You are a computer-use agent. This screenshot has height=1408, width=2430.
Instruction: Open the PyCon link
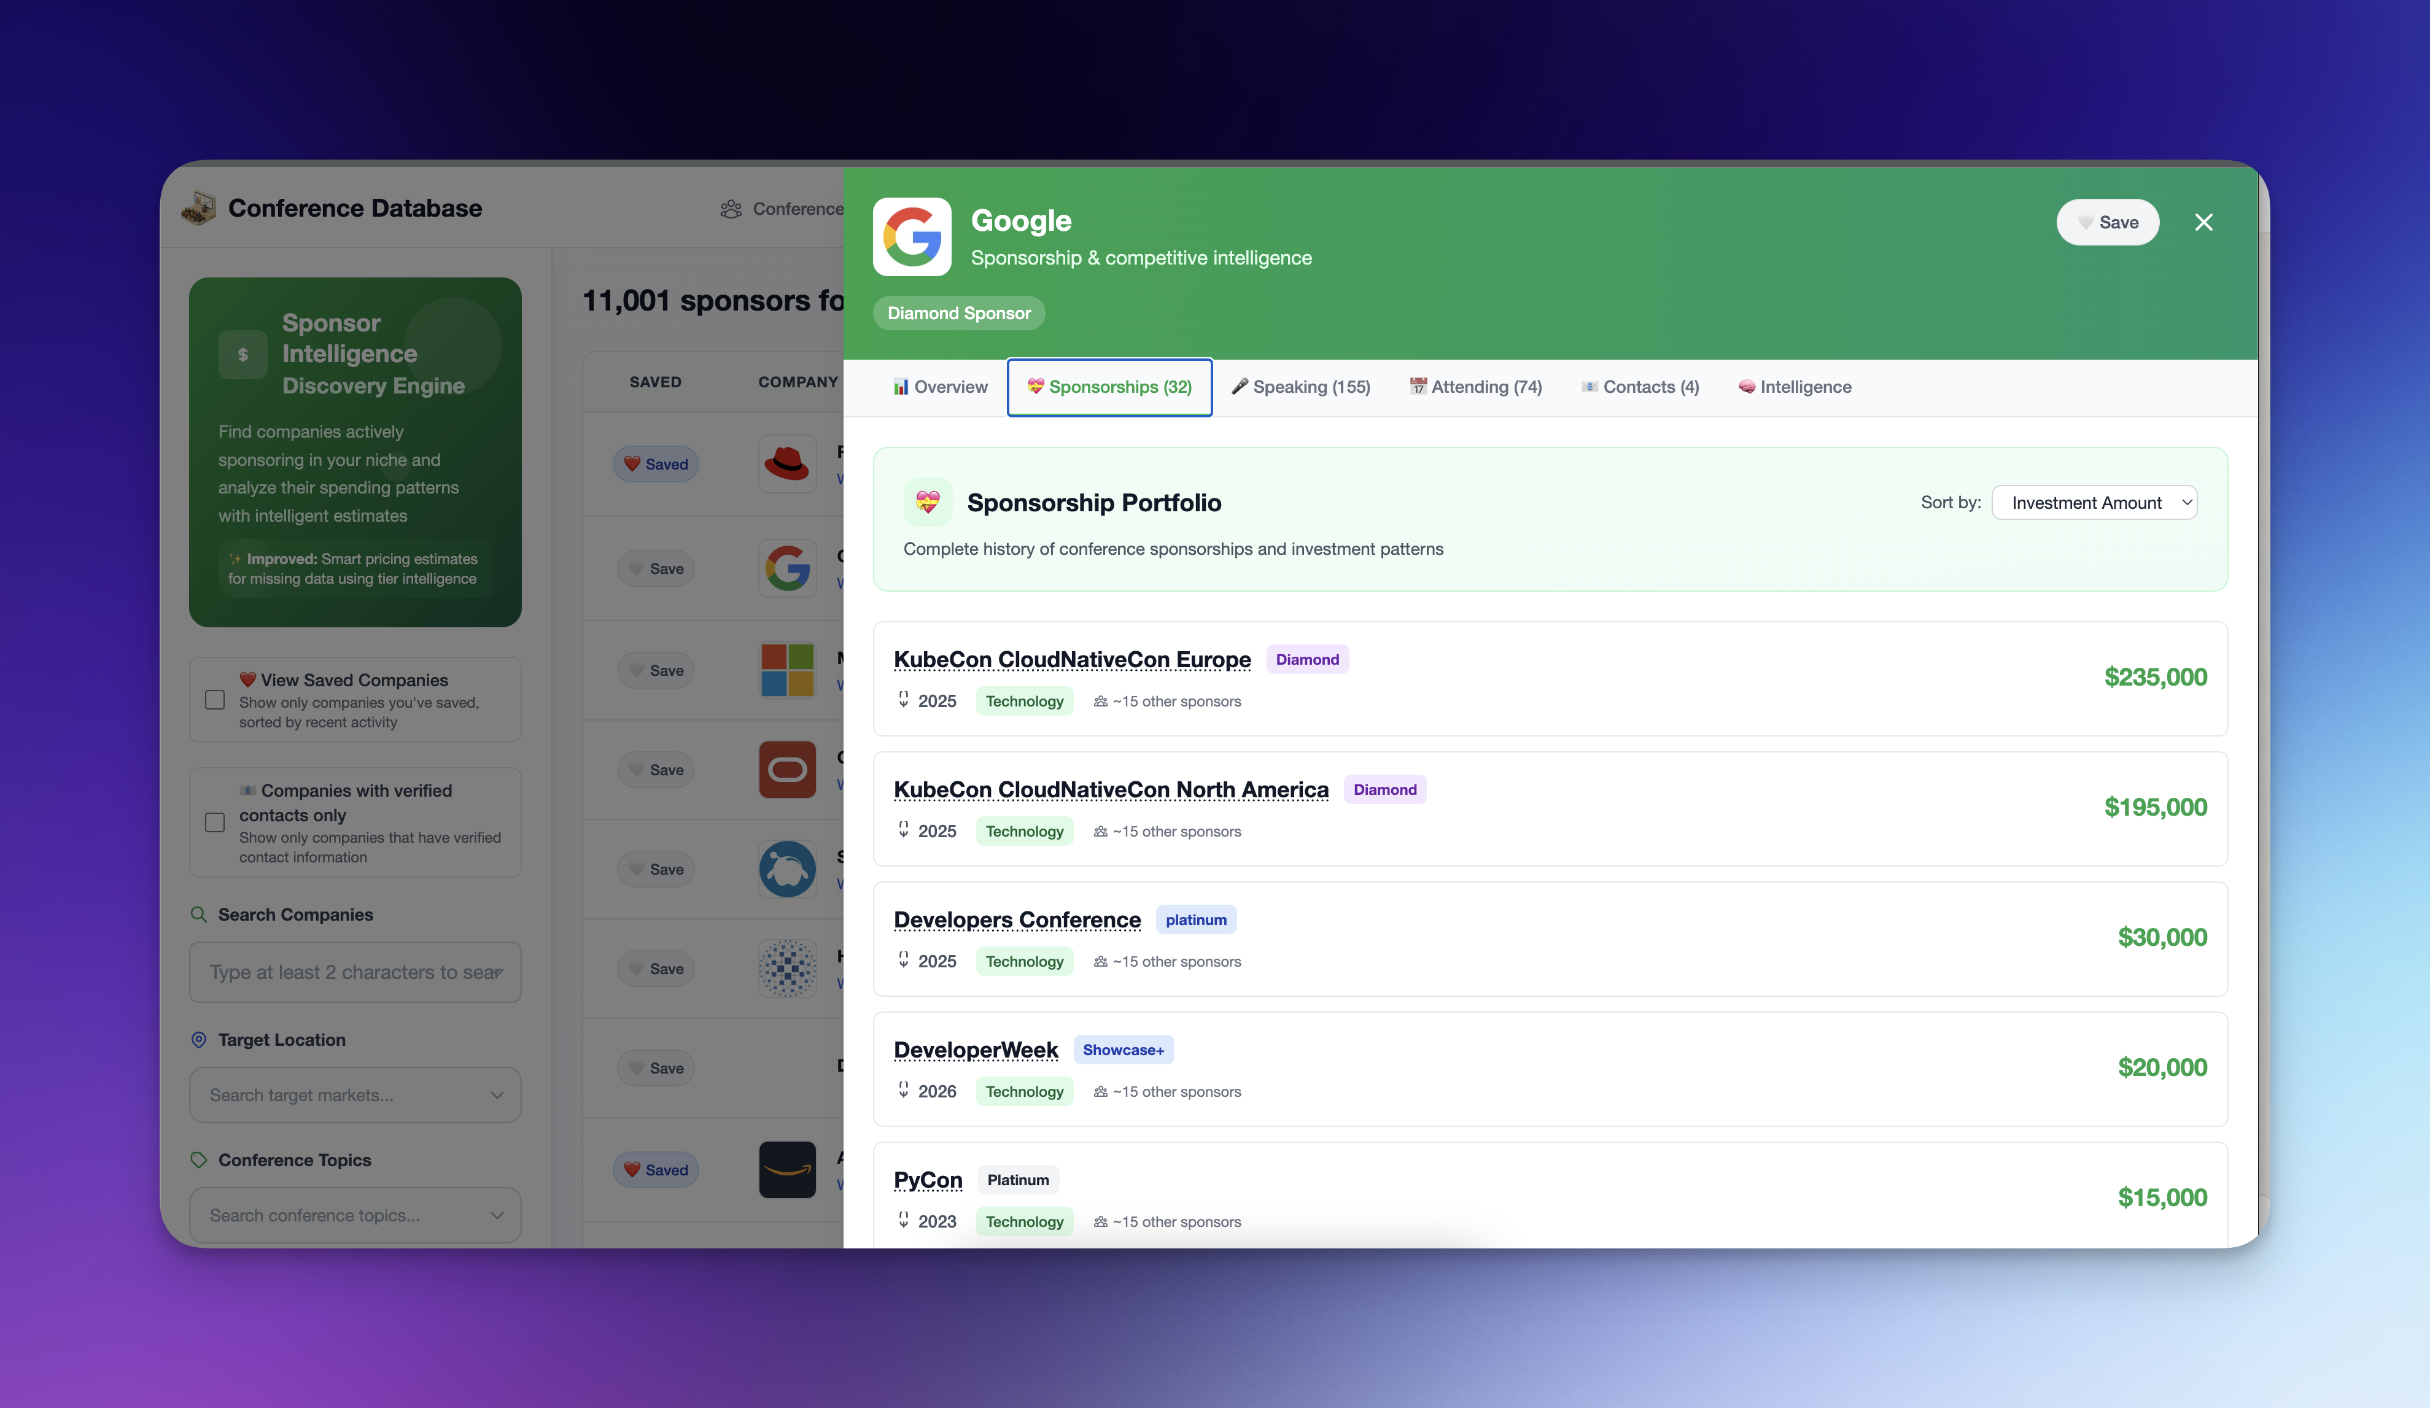pos(928,1180)
